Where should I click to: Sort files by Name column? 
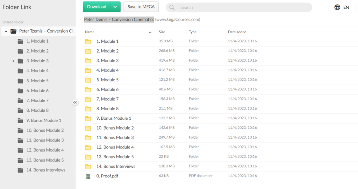point(90,32)
